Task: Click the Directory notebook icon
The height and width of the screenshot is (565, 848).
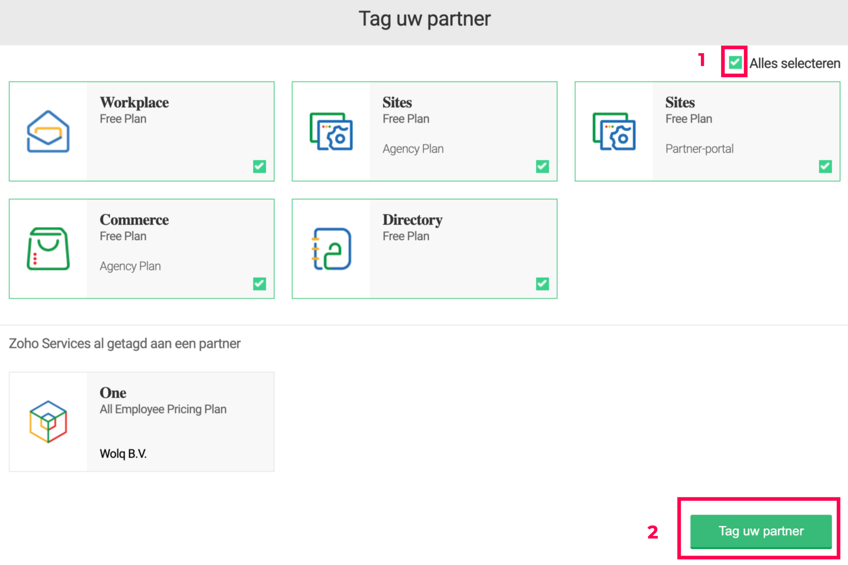Action: (x=331, y=249)
